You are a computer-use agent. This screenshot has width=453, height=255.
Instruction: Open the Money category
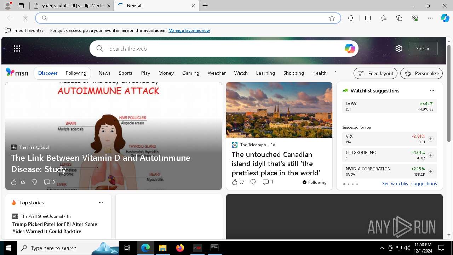[x=166, y=73]
